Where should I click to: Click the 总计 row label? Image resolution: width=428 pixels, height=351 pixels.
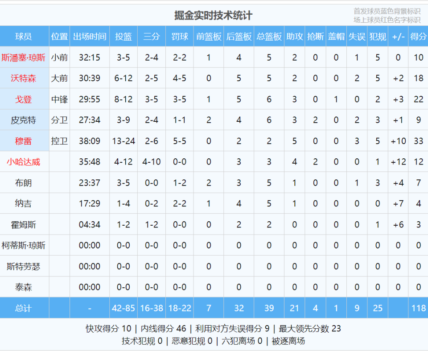[23, 308]
